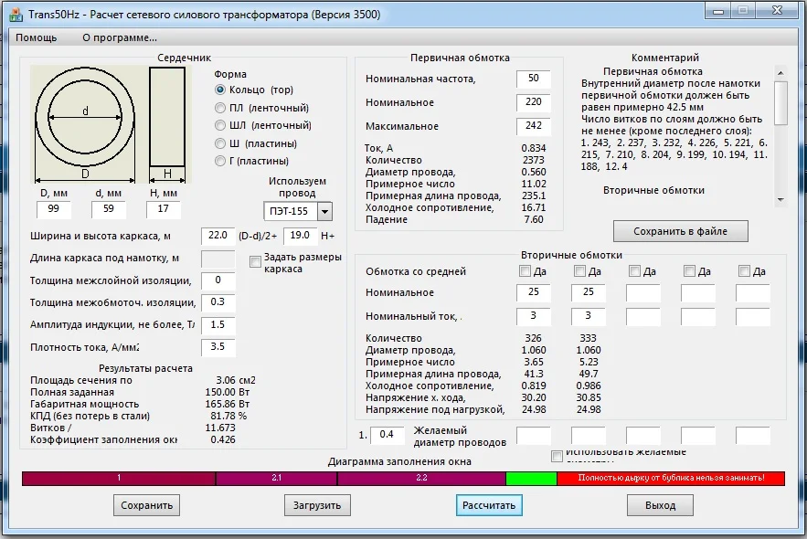Select the Г (пластины) core shape
807x539 pixels.
pos(220,161)
